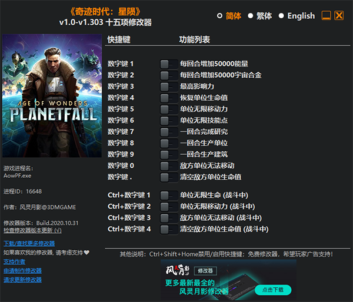353x302 pixels.
Task: Toggle 恢复单位生命值 option
Action: 168,98
